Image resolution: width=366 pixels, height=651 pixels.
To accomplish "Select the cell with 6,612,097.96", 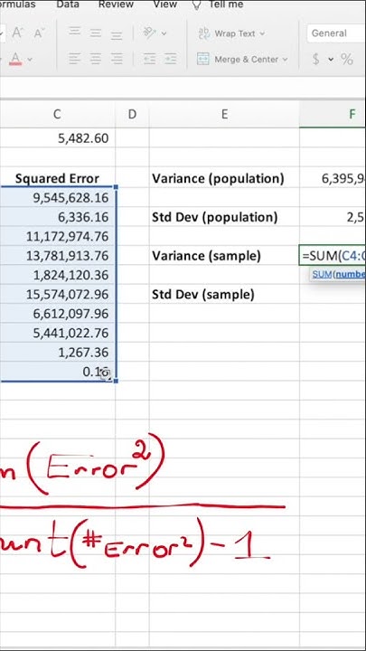I will click(x=57, y=314).
